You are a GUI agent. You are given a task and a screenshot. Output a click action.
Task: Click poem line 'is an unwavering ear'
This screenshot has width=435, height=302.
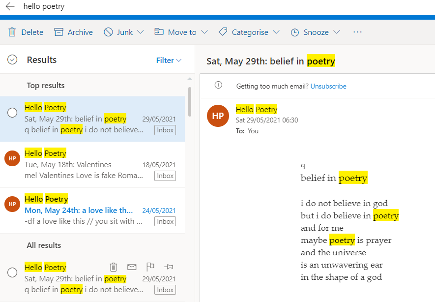[342, 265]
